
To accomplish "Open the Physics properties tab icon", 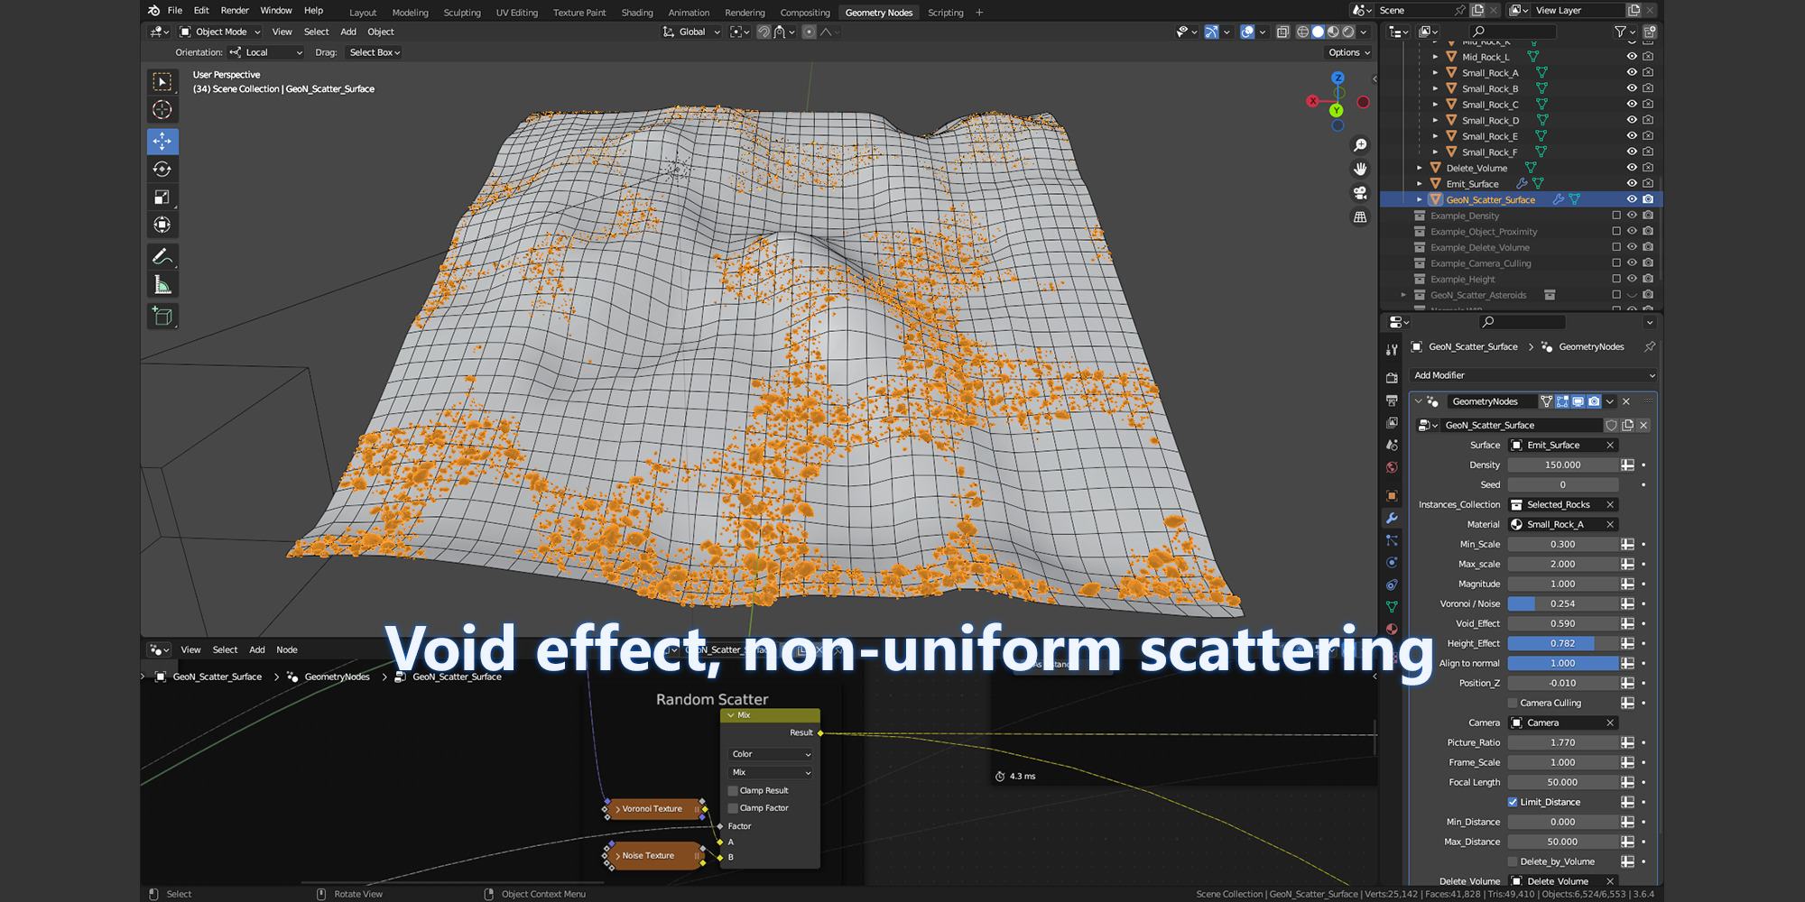I will click(x=1392, y=562).
